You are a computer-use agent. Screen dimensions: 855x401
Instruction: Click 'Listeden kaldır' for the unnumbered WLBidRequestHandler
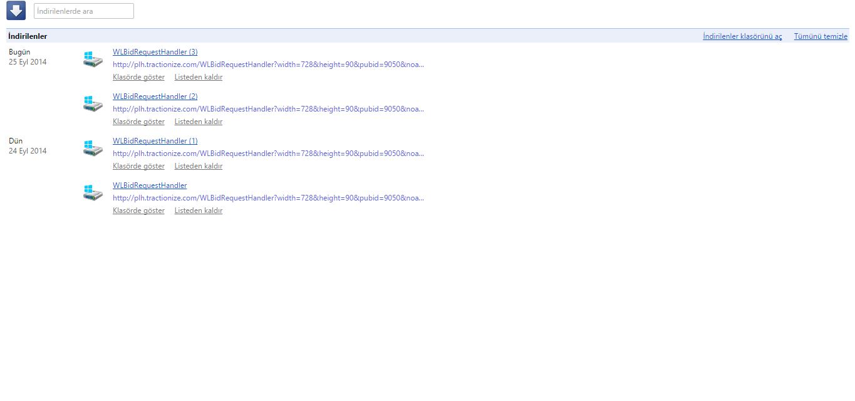click(x=198, y=211)
